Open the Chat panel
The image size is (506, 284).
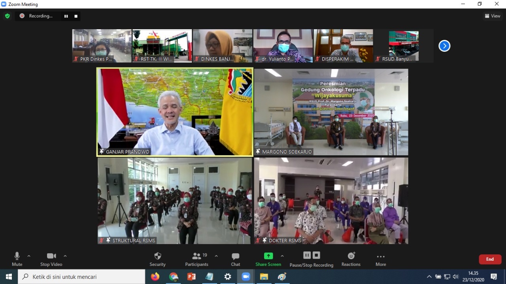tap(236, 259)
